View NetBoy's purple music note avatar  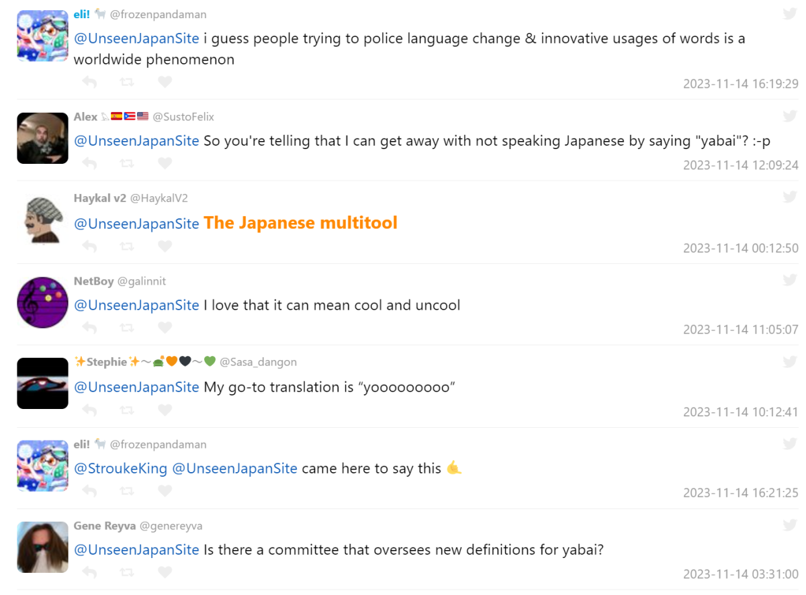click(42, 302)
